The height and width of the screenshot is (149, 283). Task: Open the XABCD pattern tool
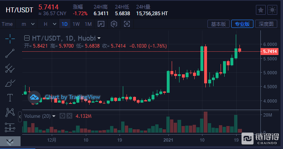(10, 112)
